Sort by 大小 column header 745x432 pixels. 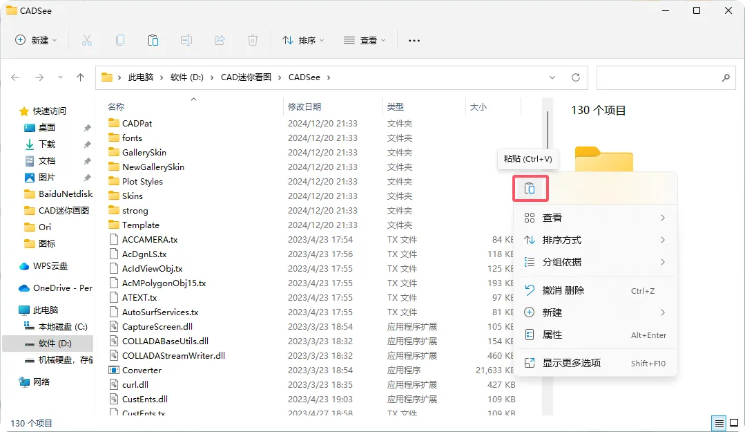478,107
